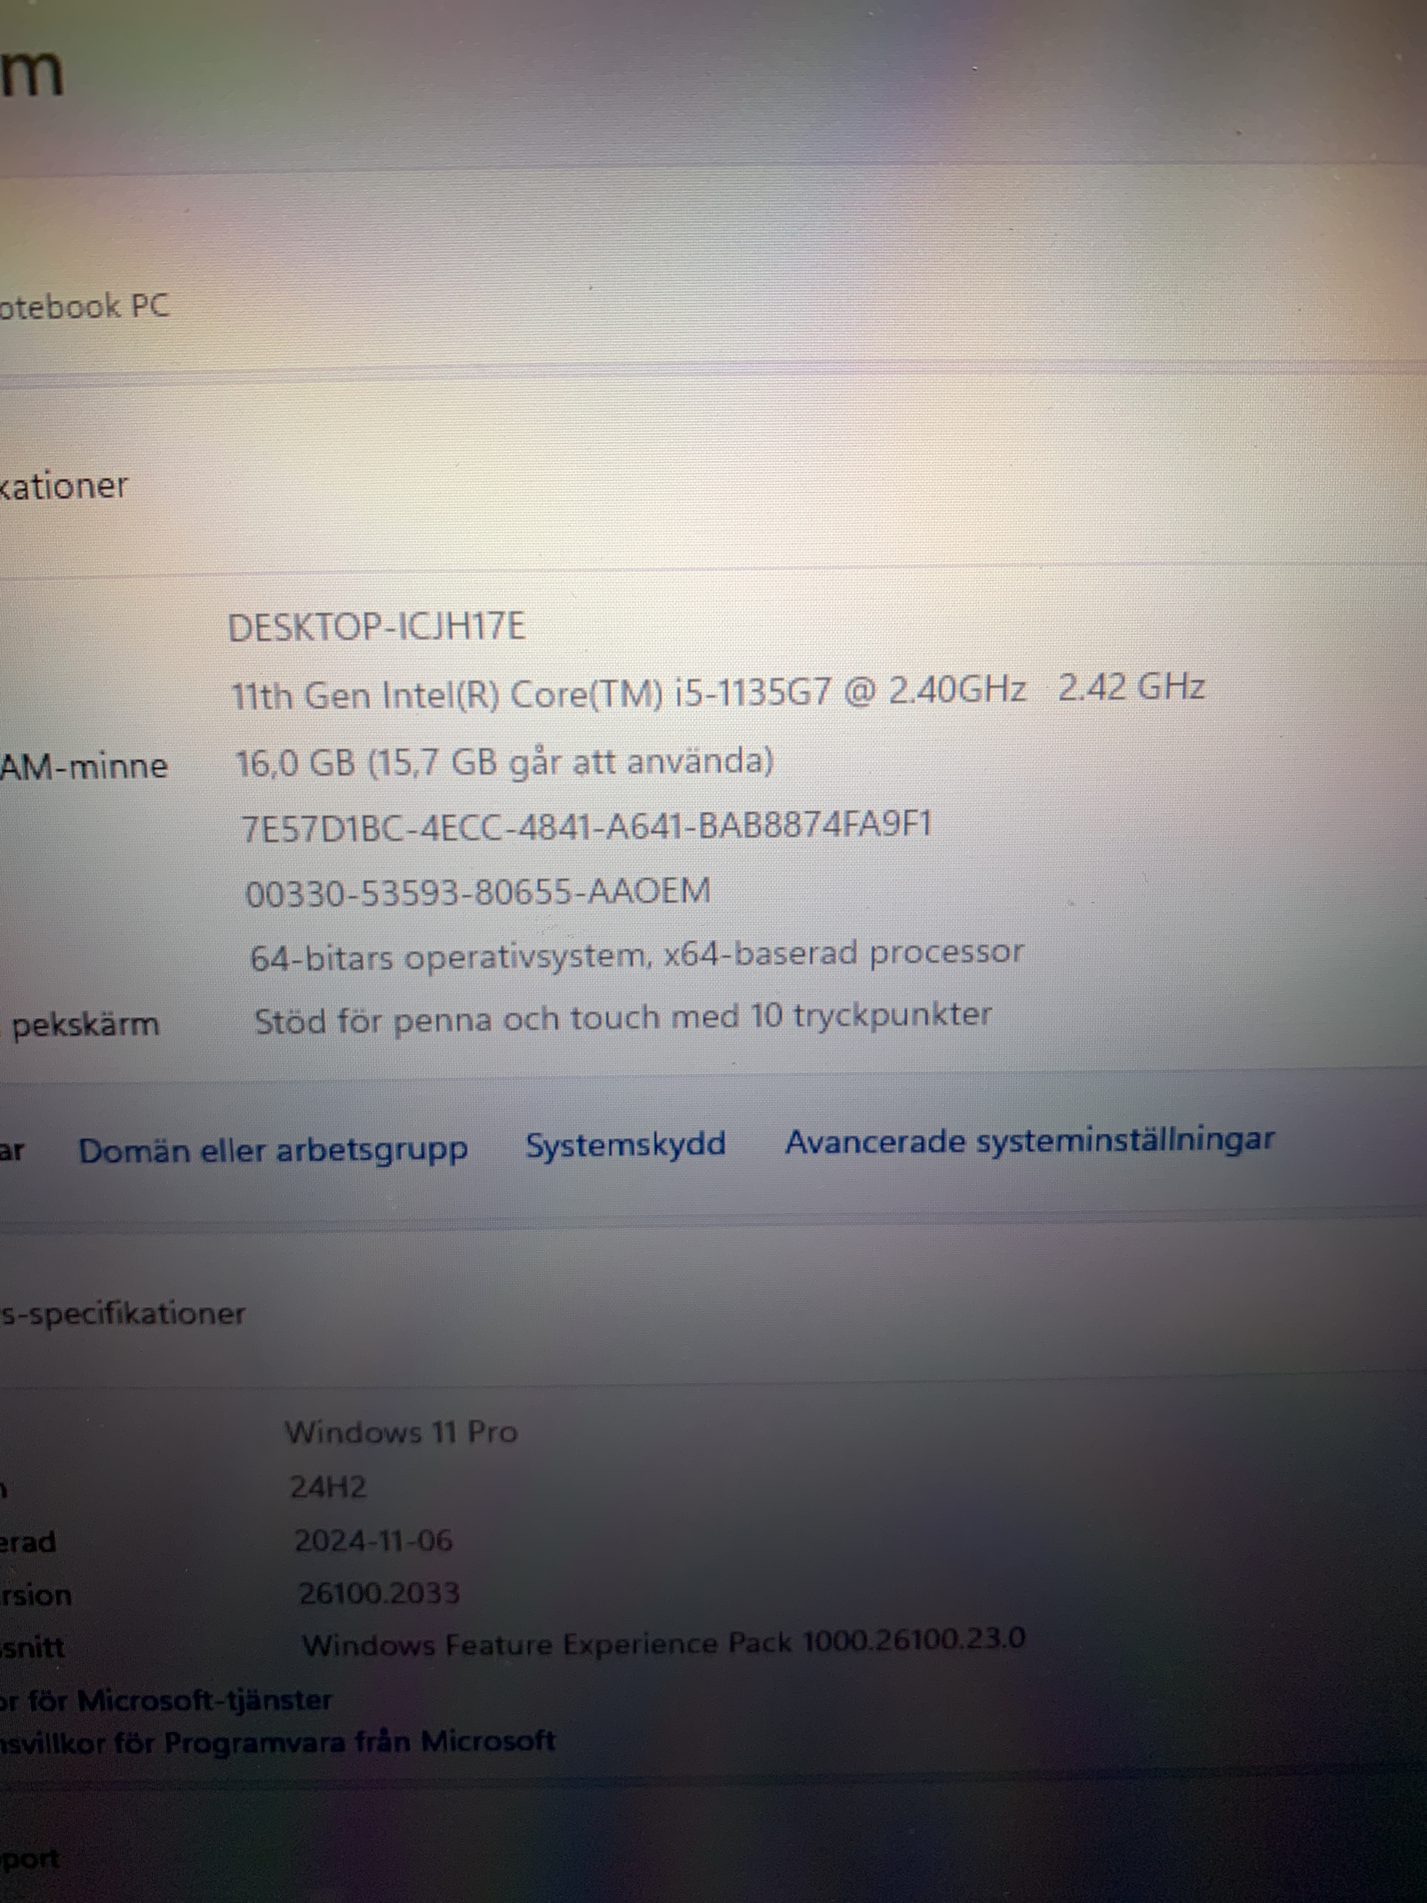
Task: Click the device name DESKTOP-ICJH17E
Action: point(376,626)
